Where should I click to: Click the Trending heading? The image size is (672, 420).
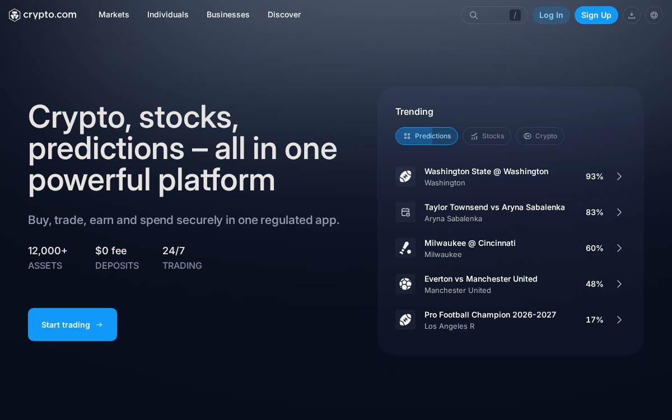click(414, 111)
